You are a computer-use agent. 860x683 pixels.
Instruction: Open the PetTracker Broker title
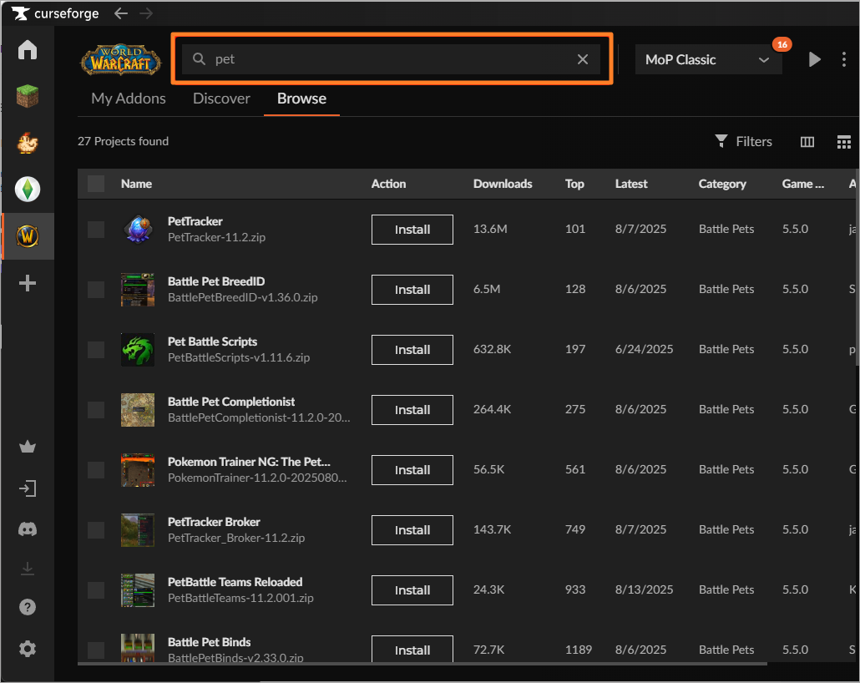[x=214, y=522]
